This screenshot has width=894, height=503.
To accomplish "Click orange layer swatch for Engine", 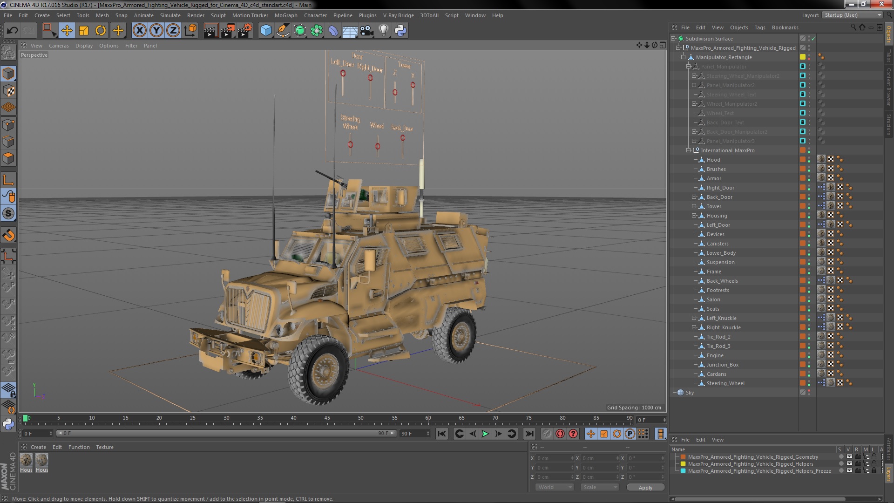I will 803,355.
